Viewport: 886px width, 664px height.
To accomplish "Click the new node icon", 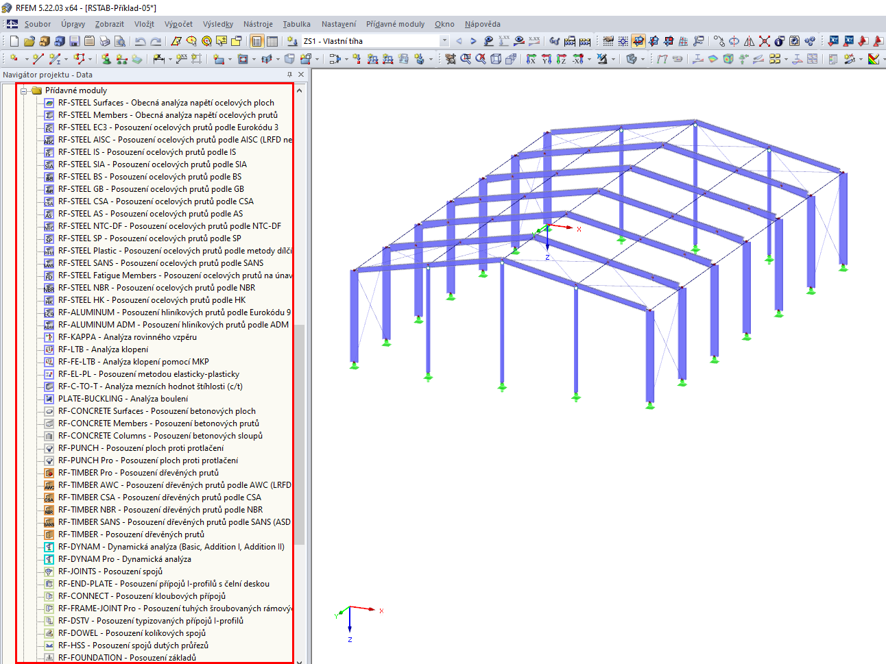I will [x=14, y=59].
